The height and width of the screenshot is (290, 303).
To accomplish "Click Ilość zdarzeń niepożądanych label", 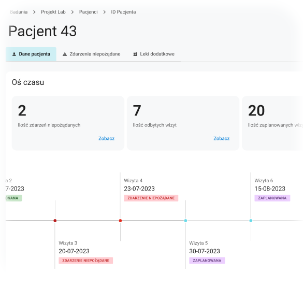I will (x=49, y=125).
